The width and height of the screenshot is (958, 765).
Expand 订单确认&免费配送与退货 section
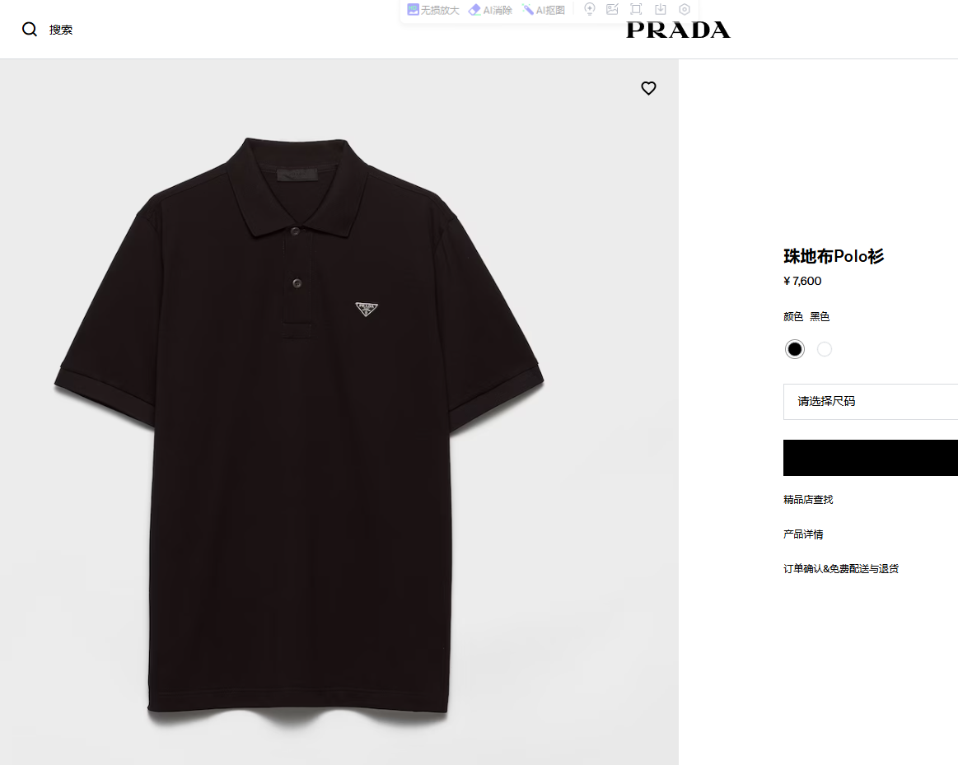pos(841,568)
